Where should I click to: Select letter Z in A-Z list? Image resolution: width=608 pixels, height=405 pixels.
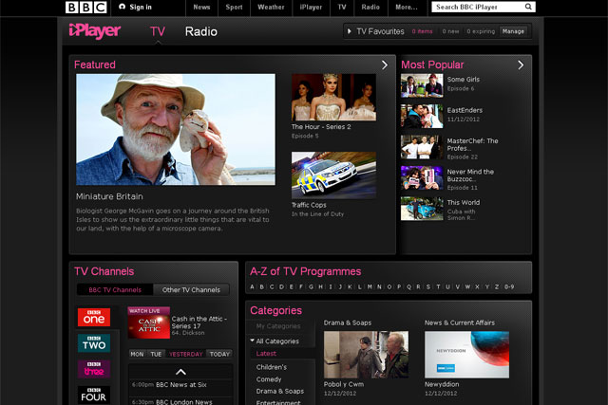(x=497, y=286)
